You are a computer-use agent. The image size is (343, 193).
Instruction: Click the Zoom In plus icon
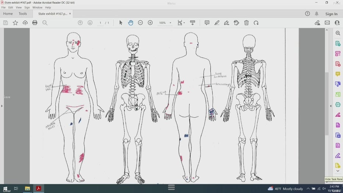pyautogui.click(x=150, y=23)
